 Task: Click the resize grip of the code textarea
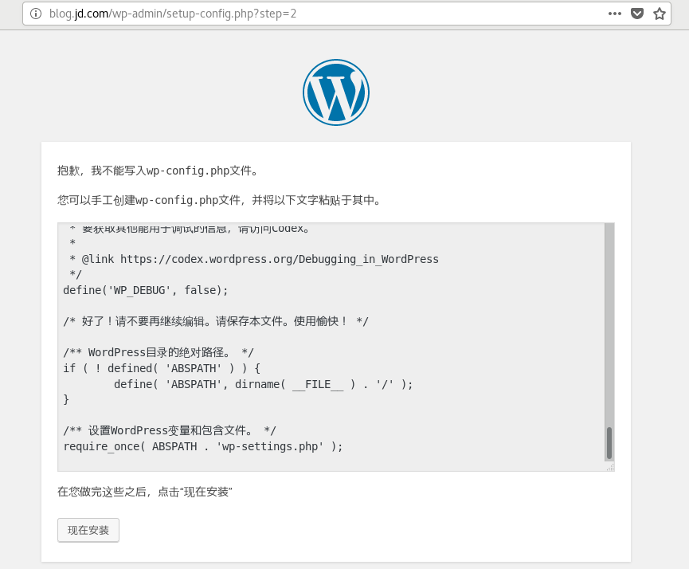(x=610, y=467)
